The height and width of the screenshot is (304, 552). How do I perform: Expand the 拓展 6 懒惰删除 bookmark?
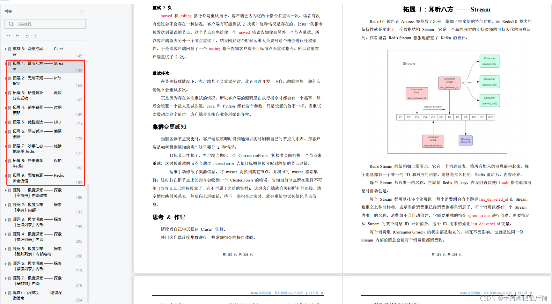click(5, 131)
